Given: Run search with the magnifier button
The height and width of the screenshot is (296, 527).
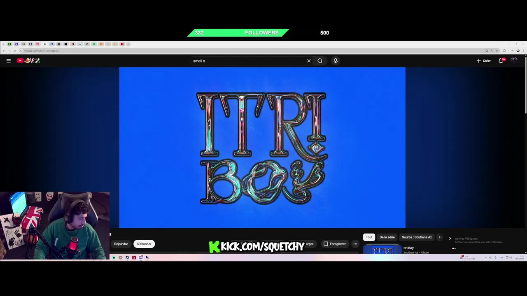Looking at the screenshot, I should 320,61.
